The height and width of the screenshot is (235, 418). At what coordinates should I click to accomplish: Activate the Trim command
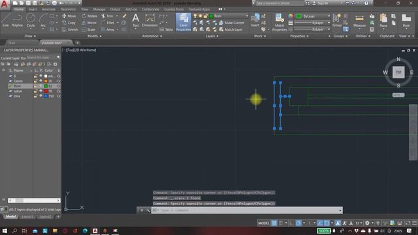click(x=107, y=16)
